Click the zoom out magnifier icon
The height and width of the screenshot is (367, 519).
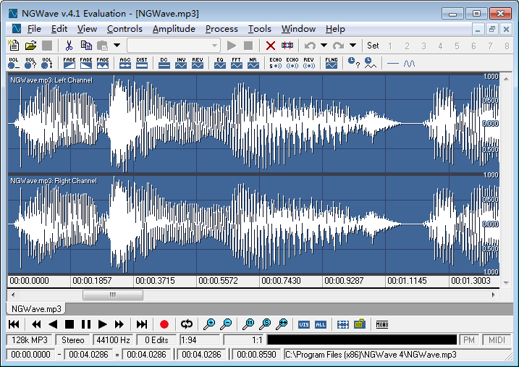(x=226, y=324)
